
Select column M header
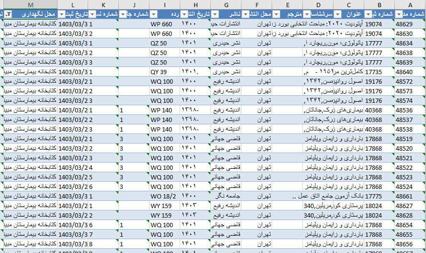pos(30,4)
